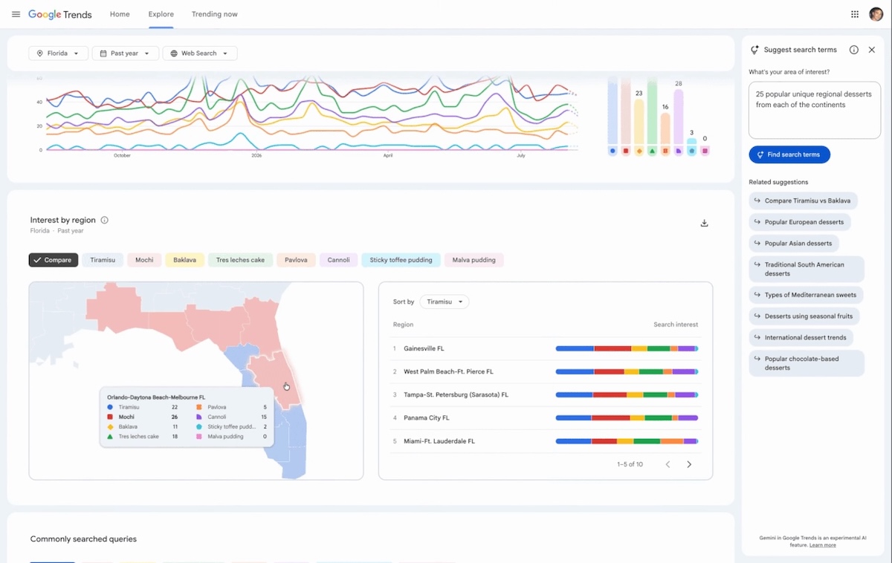892x563 pixels.
Task: Click the Miami-Ft. Lauderdale search interest bar
Action: point(627,441)
